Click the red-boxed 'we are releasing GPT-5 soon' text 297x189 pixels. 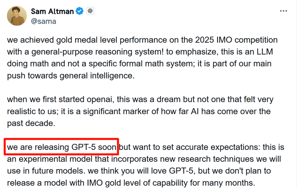click(x=61, y=147)
